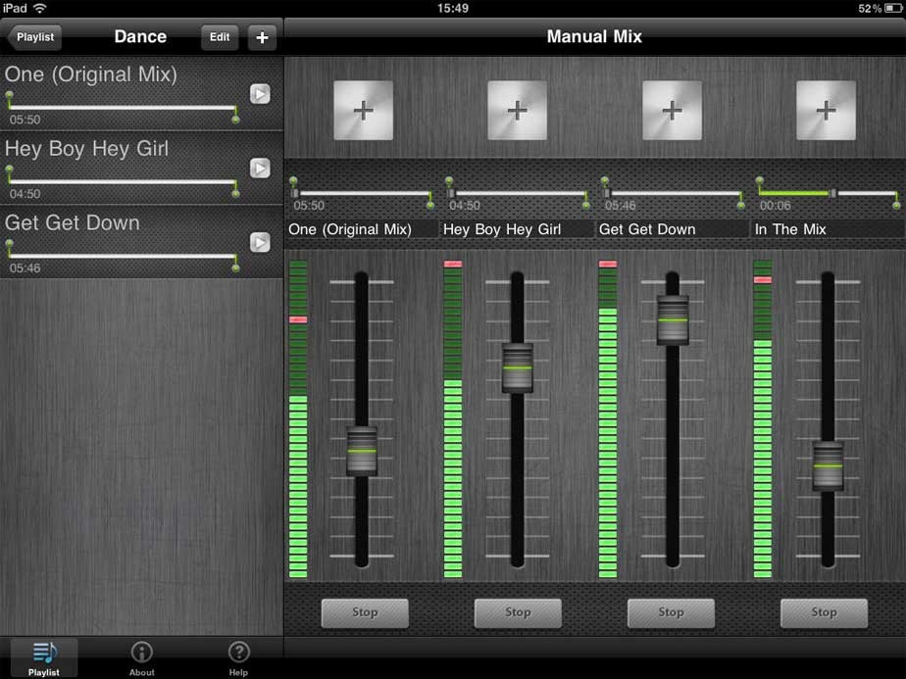Viewport: 906px width, 679px height.
Task: Add a track to the first mixer channel
Action: pos(364,111)
